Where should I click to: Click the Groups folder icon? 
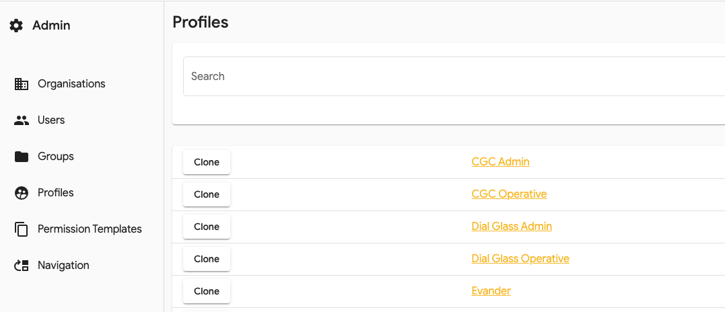click(22, 157)
